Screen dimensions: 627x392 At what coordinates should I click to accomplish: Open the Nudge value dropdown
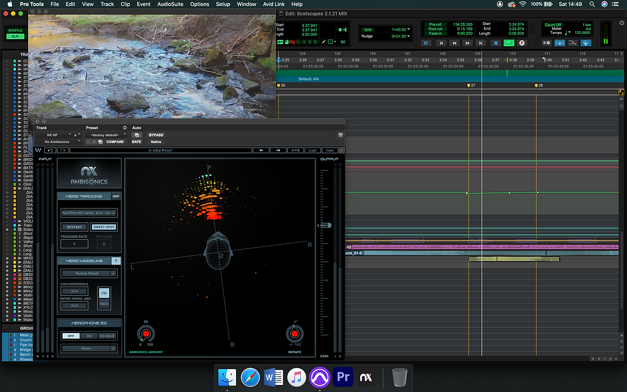401,36
